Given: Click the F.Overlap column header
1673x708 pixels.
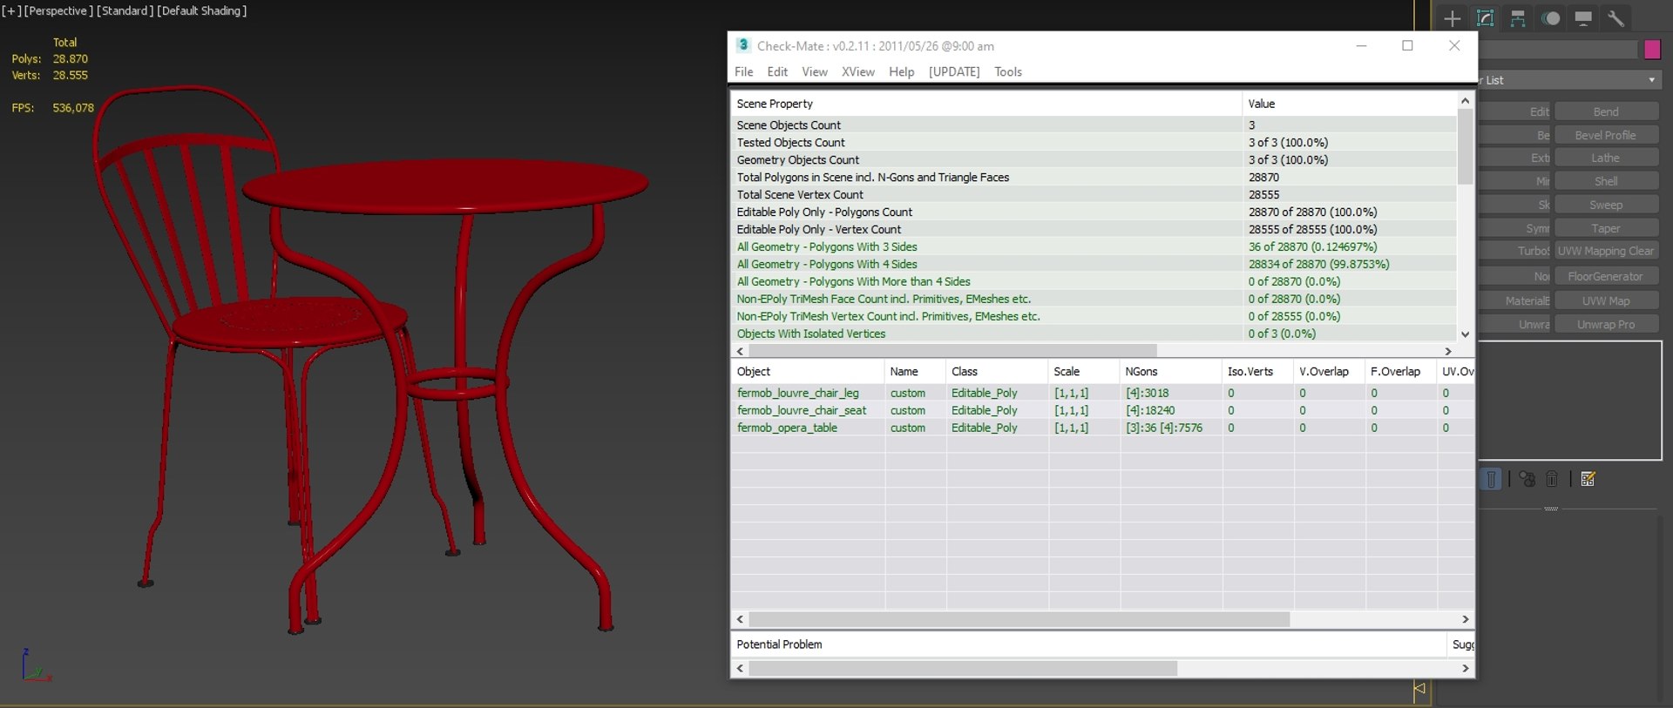Looking at the screenshot, I should (1400, 371).
